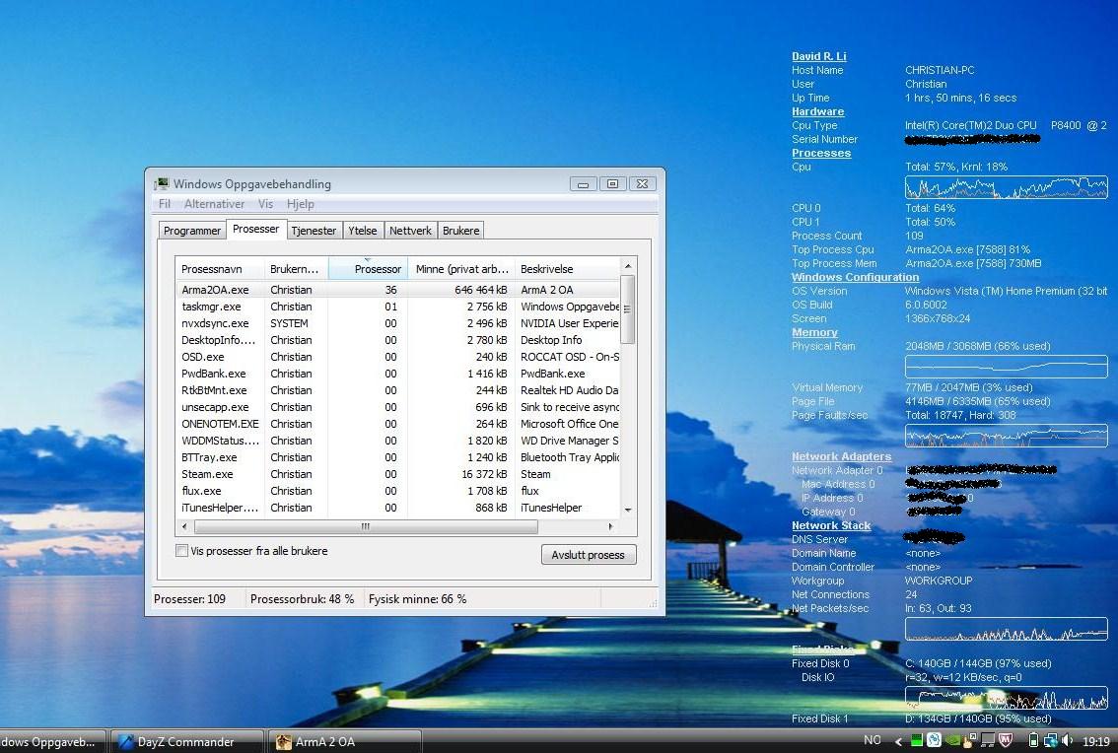This screenshot has height=753, width=1118.
Task: Select the nvxdsync.exe process row
Action: (x=398, y=323)
